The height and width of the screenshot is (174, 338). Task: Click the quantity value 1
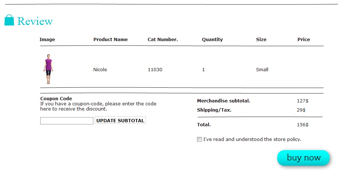pyautogui.click(x=203, y=69)
